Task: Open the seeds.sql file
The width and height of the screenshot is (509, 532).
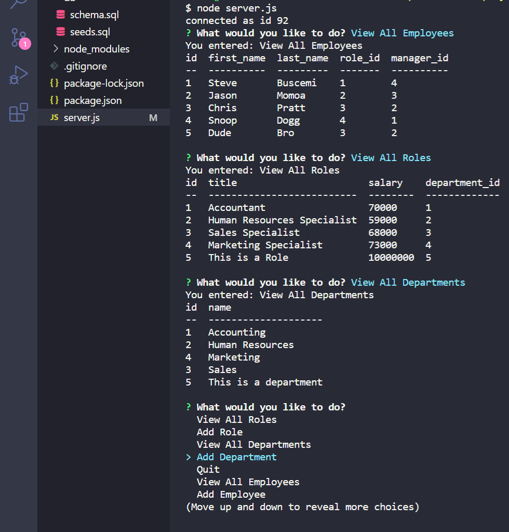Action: 90,32
